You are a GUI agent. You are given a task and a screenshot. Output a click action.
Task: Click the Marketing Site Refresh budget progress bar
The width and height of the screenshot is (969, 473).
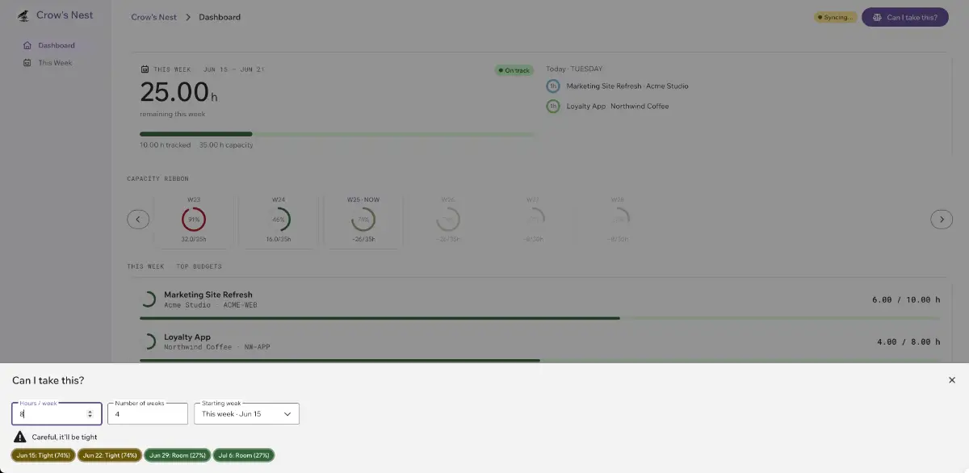point(540,318)
